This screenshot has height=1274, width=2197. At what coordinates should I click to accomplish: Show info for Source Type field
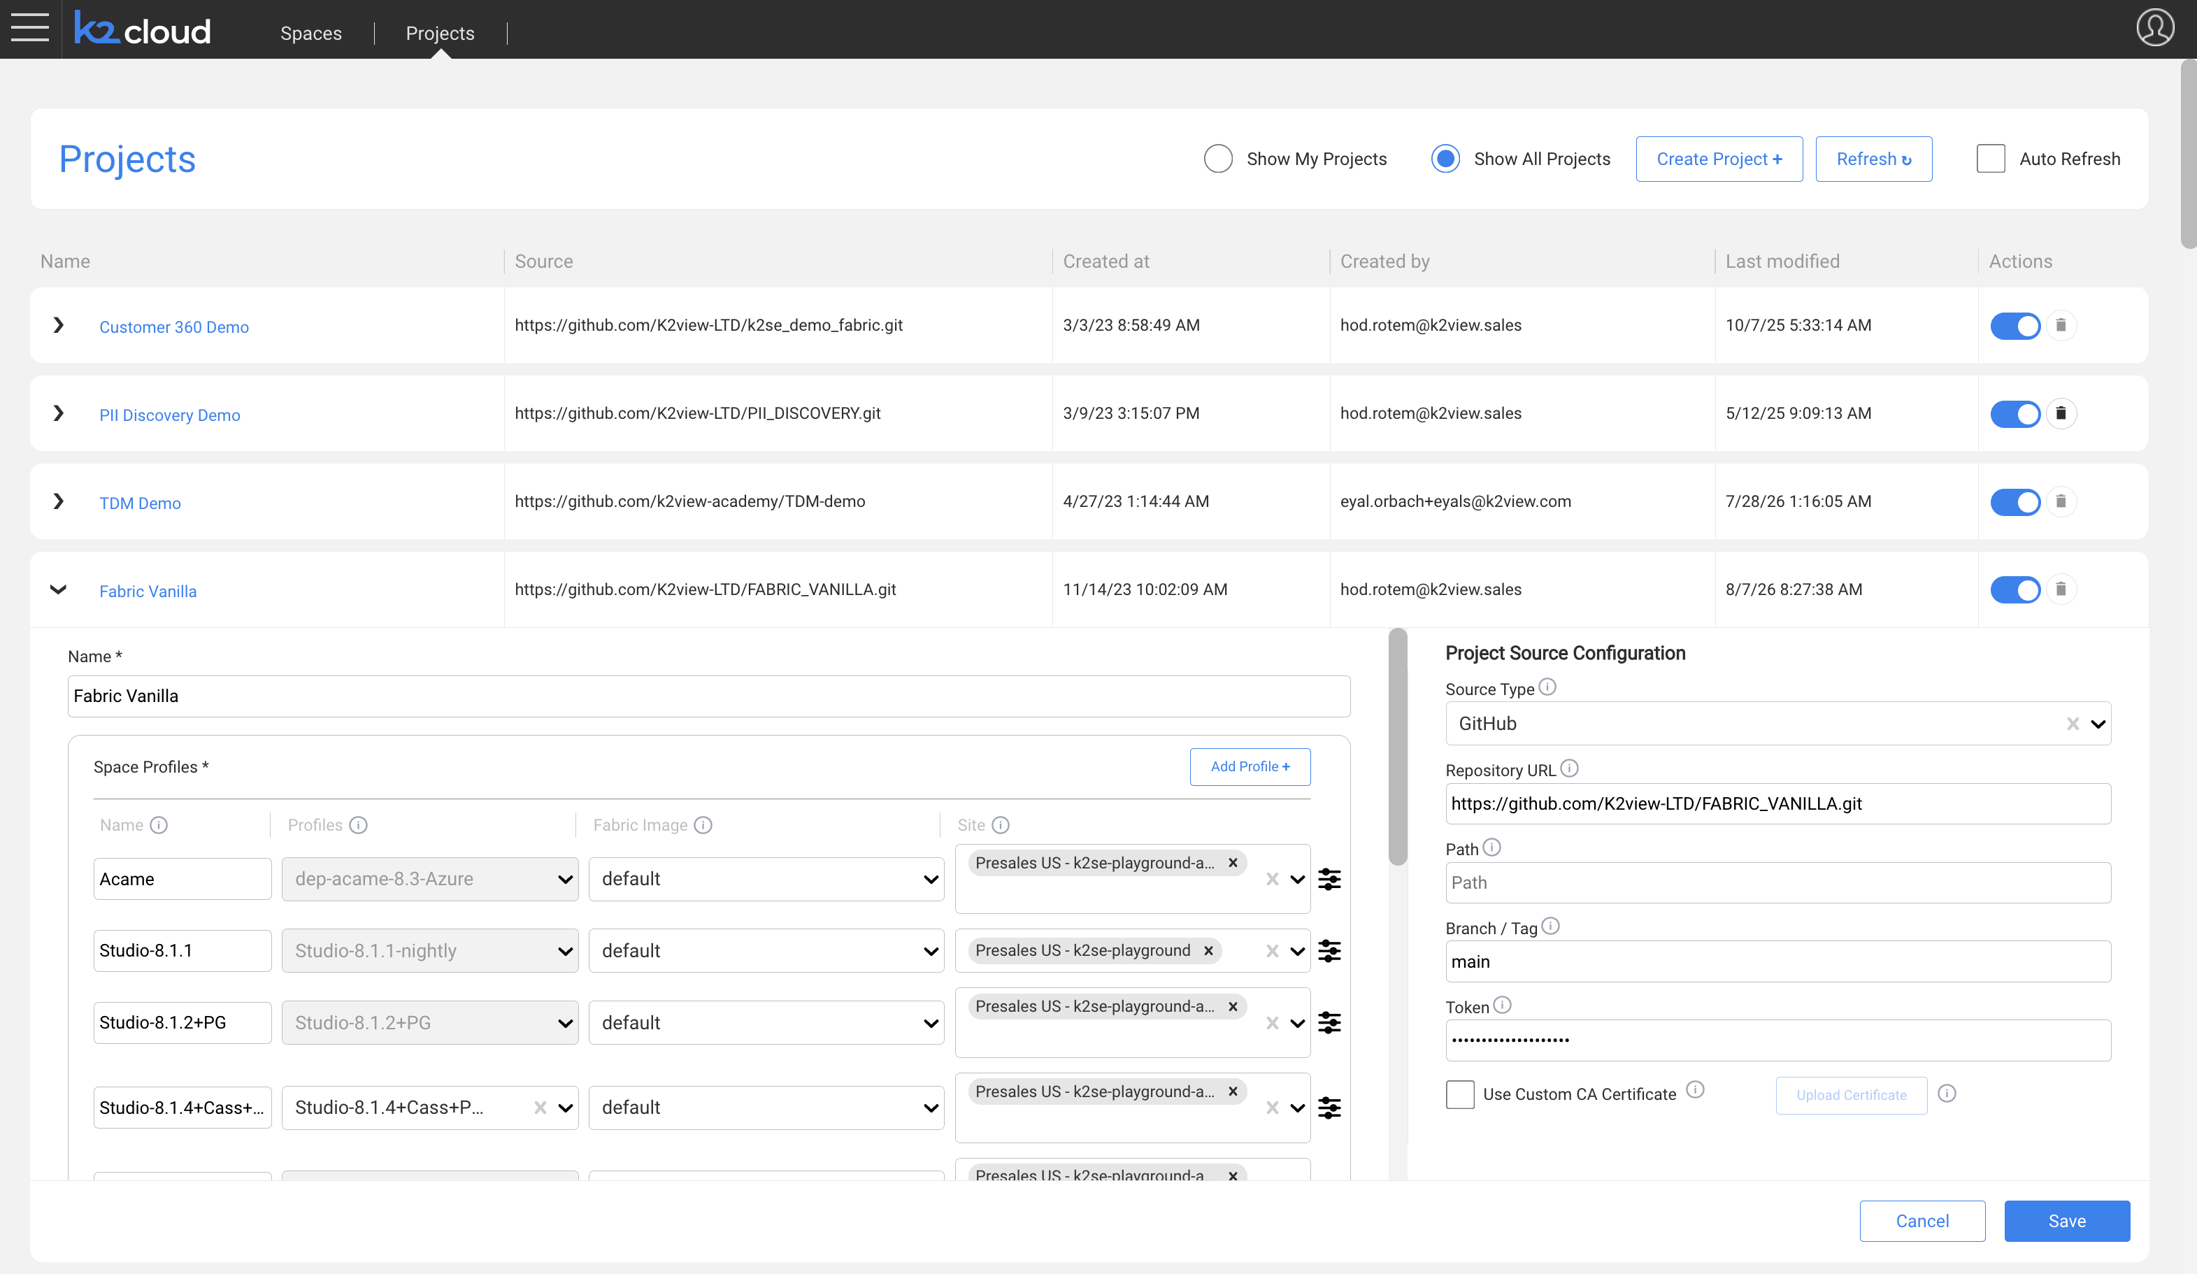click(x=1547, y=687)
